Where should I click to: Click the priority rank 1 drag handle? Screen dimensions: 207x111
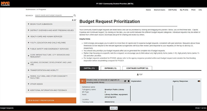click(83, 81)
